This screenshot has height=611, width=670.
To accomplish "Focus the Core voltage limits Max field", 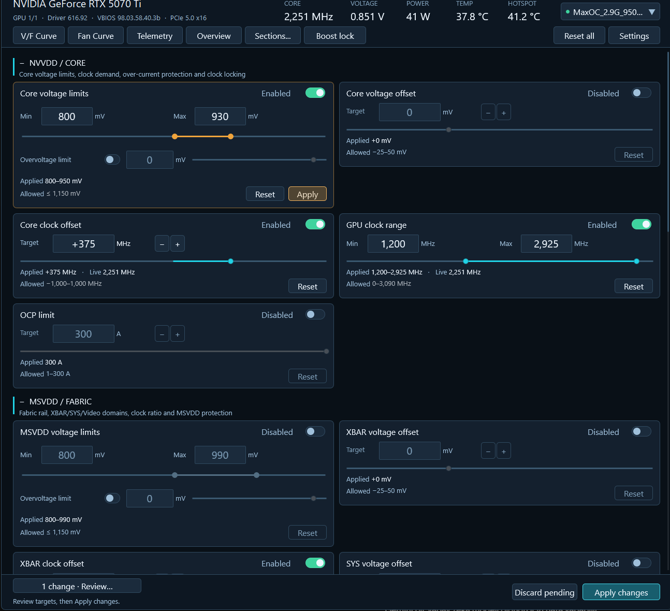I will (220, 117).
